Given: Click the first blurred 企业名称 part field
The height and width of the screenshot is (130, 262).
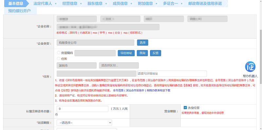Looking at the screenshot, I should tap(77, 19).
